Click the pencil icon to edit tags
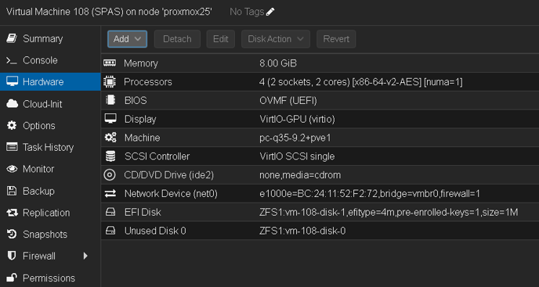The width and height of the screenshot is (539, 287). [270, 12]
